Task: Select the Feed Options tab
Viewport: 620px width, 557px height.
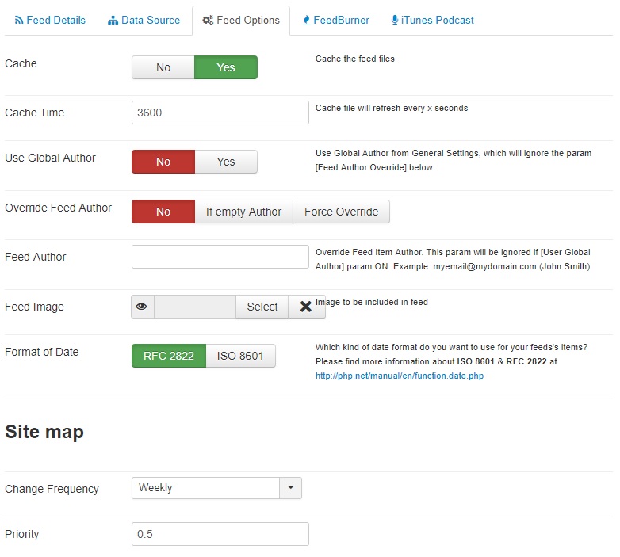Action: pyautogui.click(x=241, y=20)
